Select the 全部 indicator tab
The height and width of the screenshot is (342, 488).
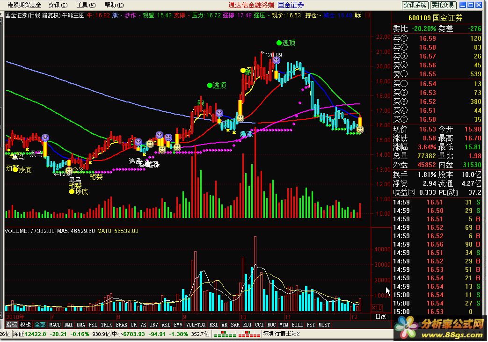point(40,325)
